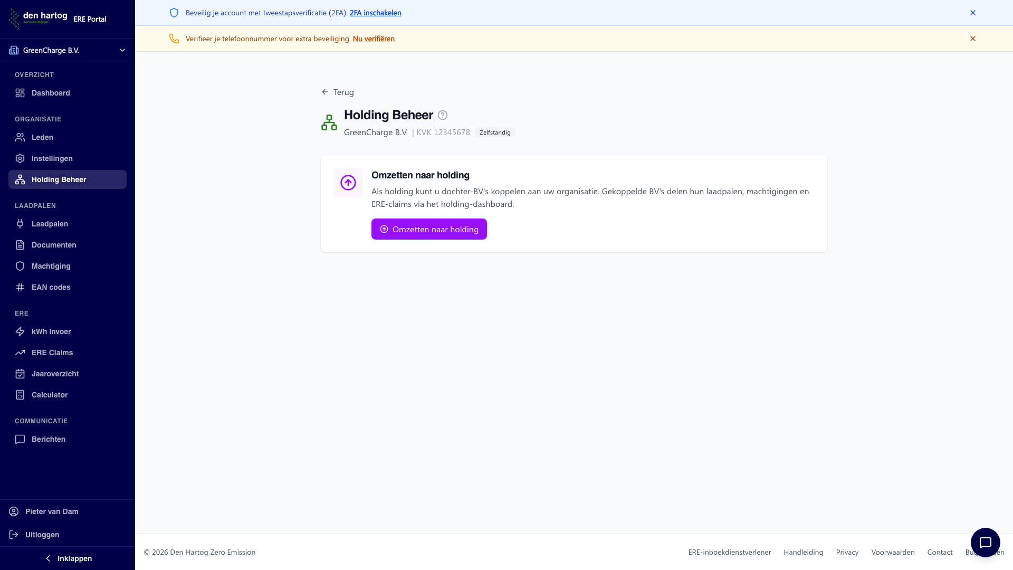Open Instellingen
1013x570 pixels.
(x=68, y=158)
